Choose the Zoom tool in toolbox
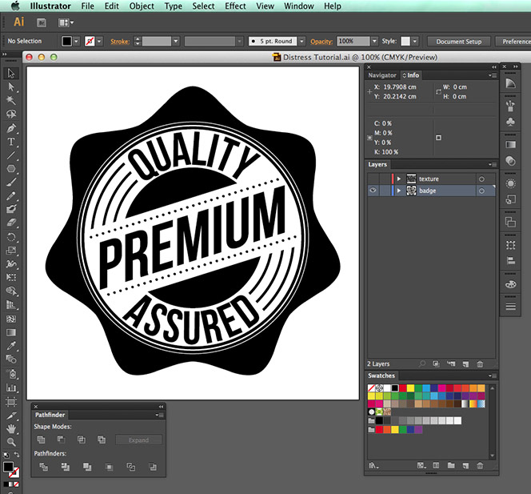Viewport: 531px width, 494px height. point(11,442)
